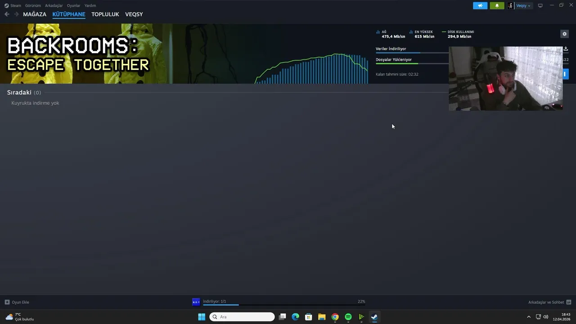This screenshot has height=324, width=576.
Task: Open the clock showing 18:43
Action: tap(562, 317)
